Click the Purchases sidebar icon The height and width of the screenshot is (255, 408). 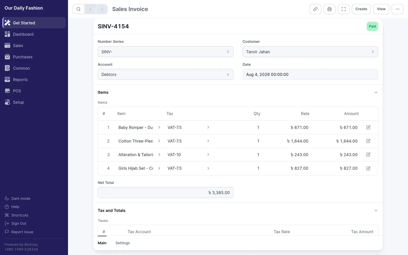coord(7,57)
